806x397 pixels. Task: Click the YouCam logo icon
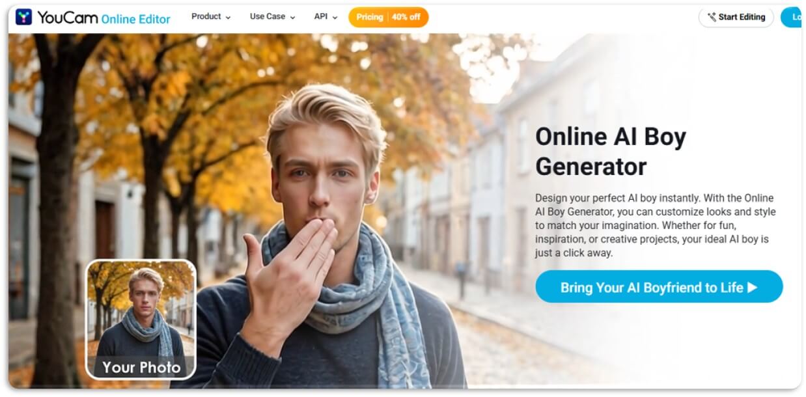pos(24,17)
